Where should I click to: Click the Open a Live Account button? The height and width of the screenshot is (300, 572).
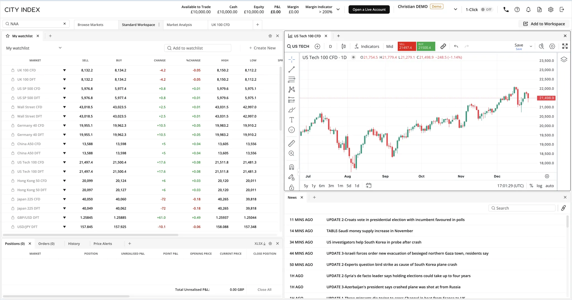369,9
